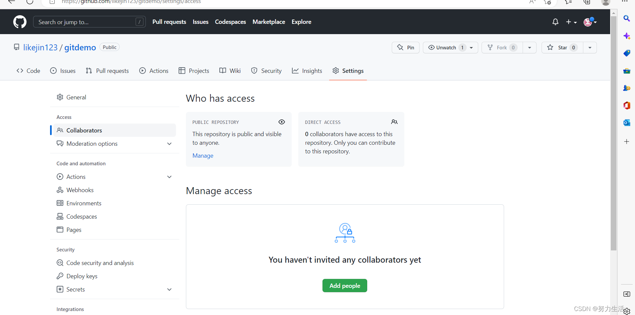Click the GitHub Octocat logo
The height and width of the screenshot is (315, 635).
[20, 22]
